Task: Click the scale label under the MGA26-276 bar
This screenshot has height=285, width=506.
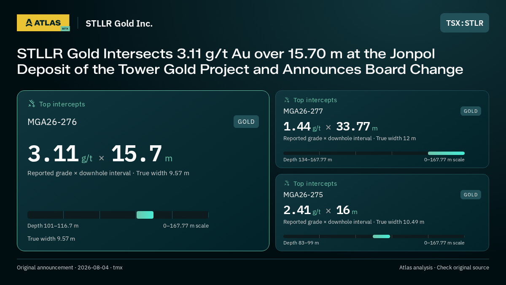Action: click(186, 226)
